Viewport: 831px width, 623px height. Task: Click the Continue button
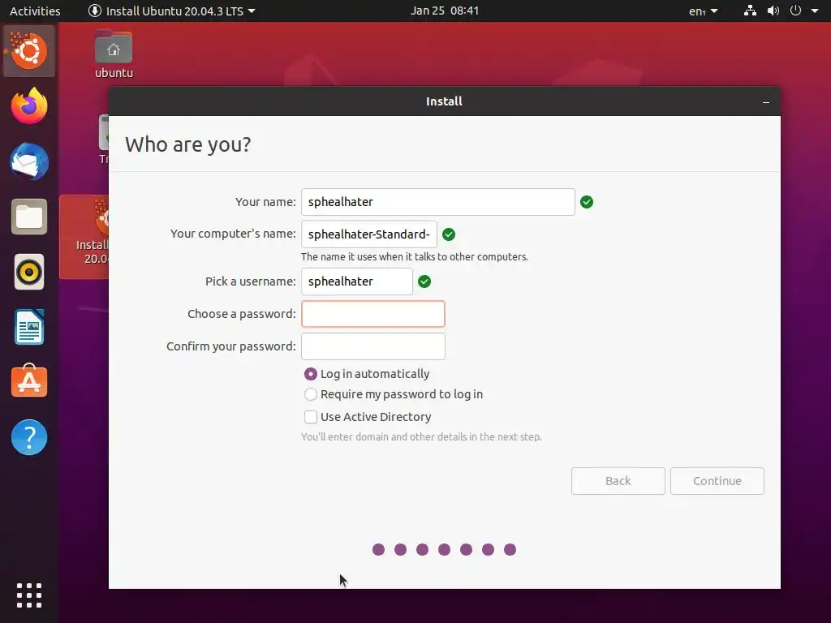717,481
